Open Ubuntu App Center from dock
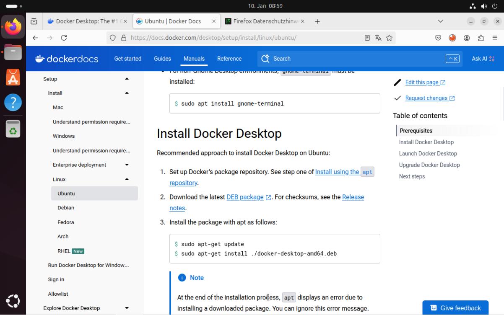This screenshot has width=504, height=315. [13, 77]
